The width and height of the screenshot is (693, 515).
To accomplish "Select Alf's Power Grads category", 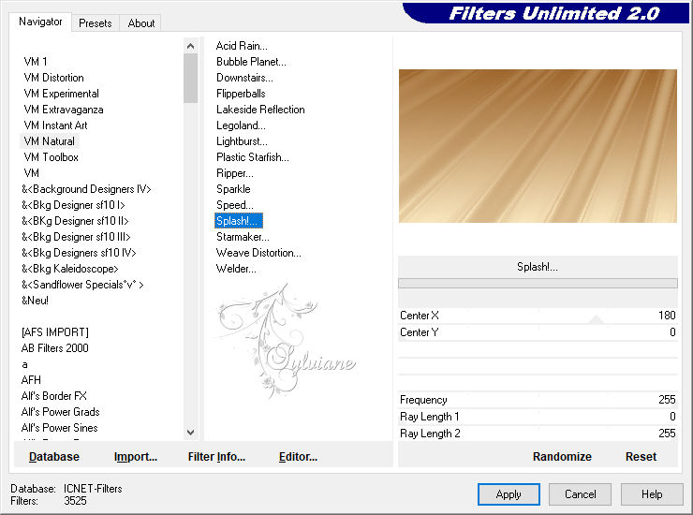I will point(61,412).
